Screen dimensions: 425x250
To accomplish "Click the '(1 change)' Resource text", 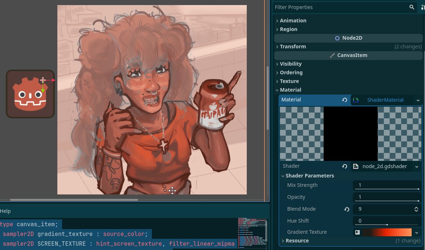I will (x=409, y=241).
